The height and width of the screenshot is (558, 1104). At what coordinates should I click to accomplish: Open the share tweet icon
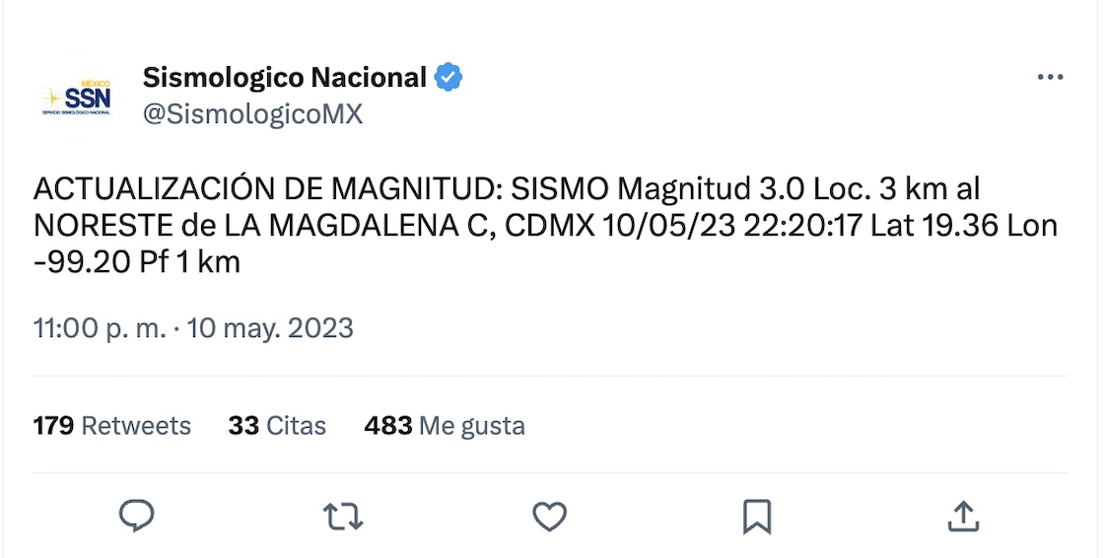962,516
